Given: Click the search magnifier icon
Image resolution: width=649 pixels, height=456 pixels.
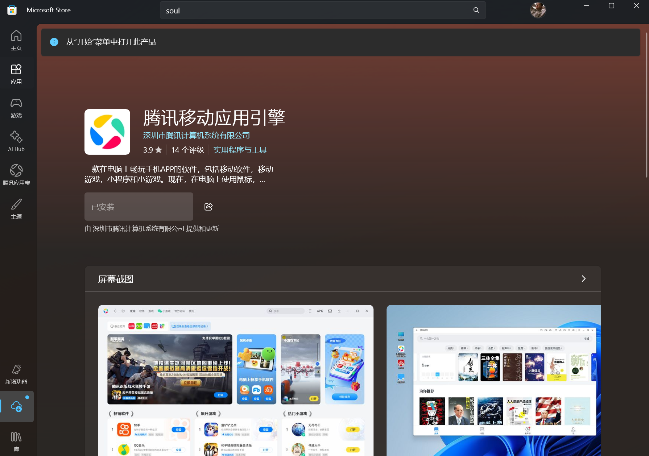Looking at the screenshot, I should (x=476, y=10).
